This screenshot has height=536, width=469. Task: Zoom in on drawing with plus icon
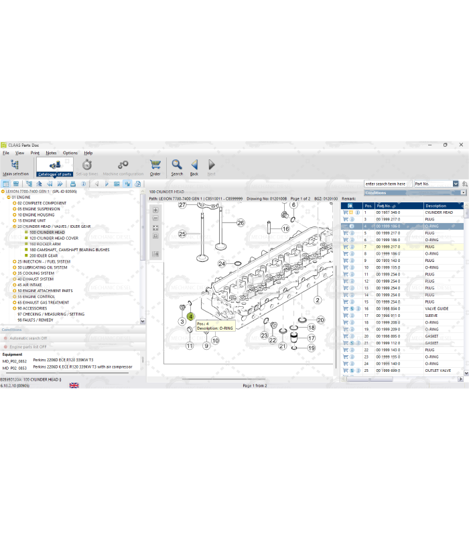(x=155, y=210)
